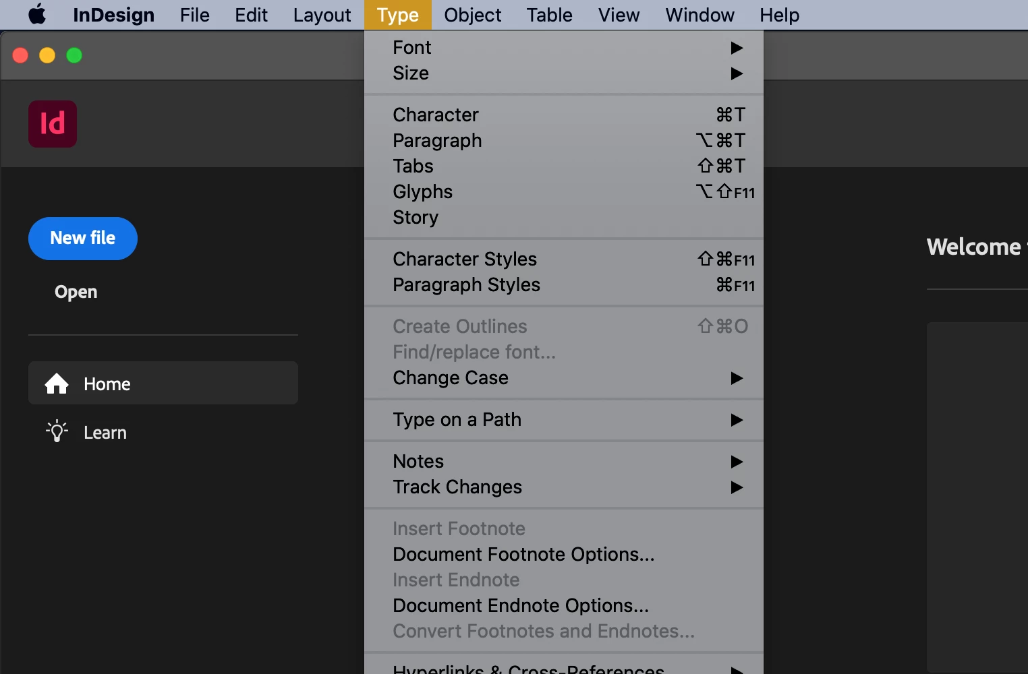Image resolution: width=1028 pixels, height=674 pixels.
Task: Open the Layout menu
Action: pos(322,15)
